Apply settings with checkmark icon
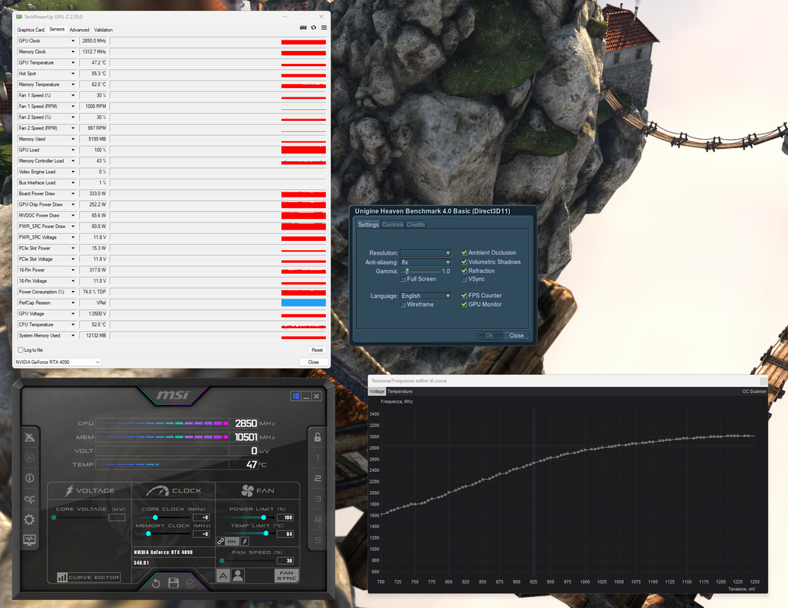The height and width of the screenshot is (608, 788). (191, 584)
